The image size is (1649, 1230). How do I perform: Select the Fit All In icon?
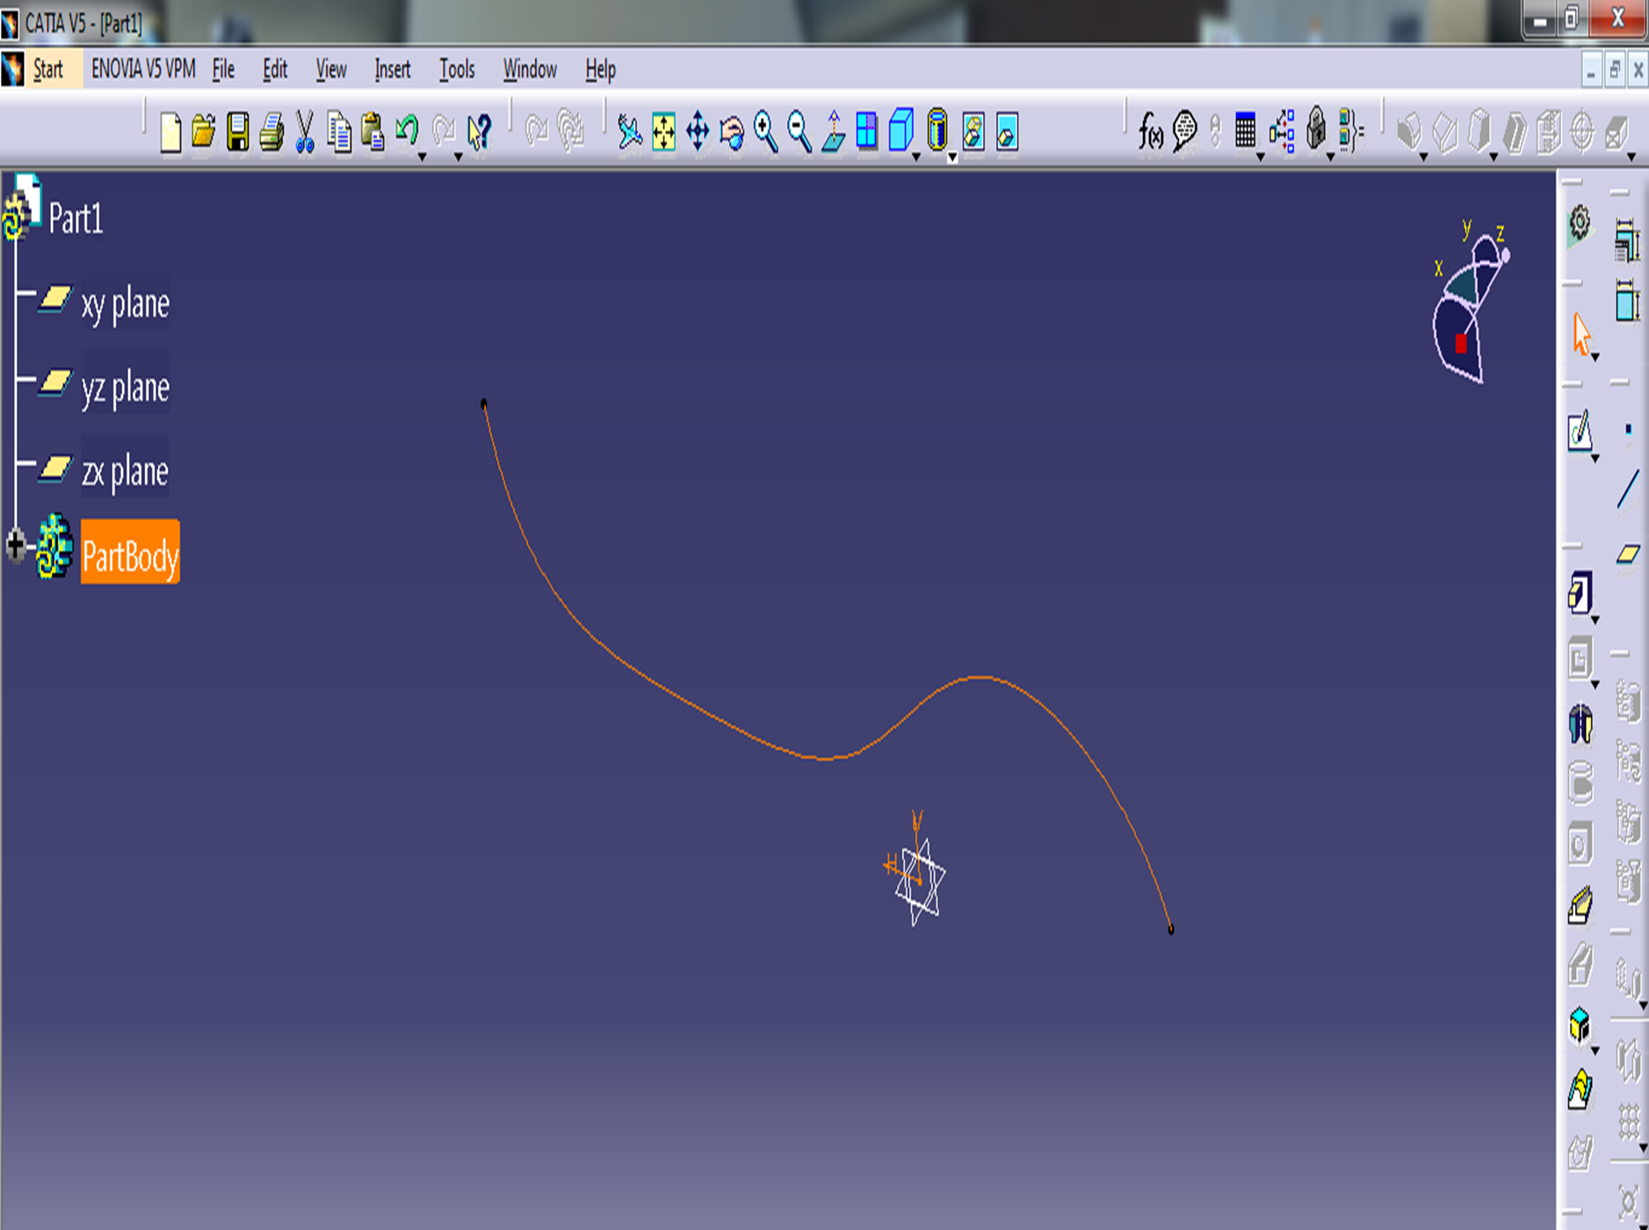click(663, 132)
